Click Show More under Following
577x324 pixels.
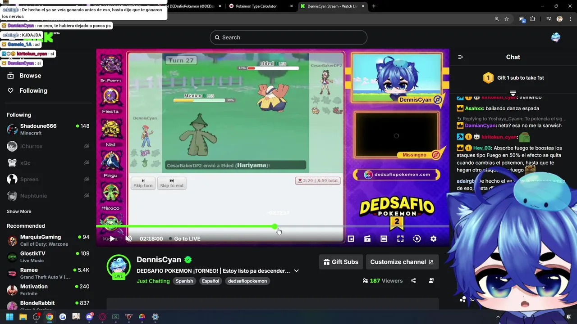pos(19,211)
